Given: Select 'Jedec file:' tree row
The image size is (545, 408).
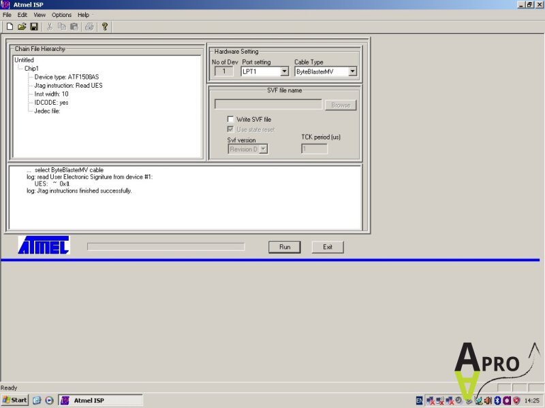Looking at the screenshot, I should coord(47,111).
